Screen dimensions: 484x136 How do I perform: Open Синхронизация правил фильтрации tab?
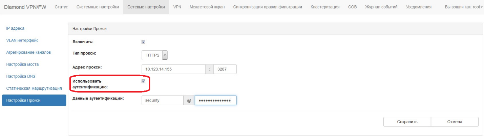point(268,7)
